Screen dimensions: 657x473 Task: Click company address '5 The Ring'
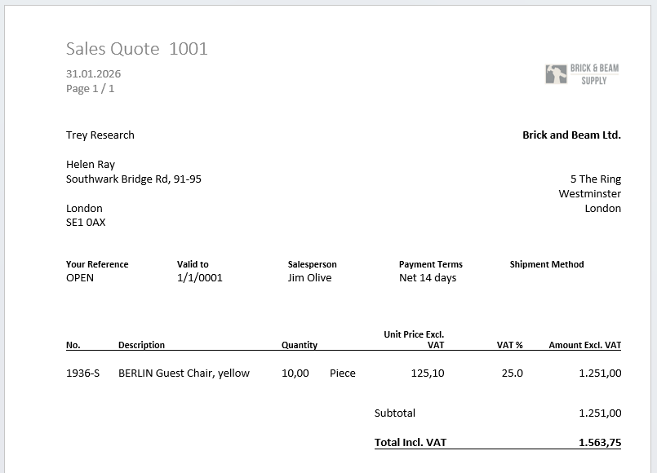coord(596,179)
